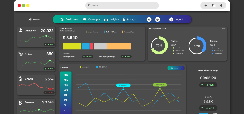This screenshot has height=114, width=244.
Task: Open the Detail link in Employee Worksite
Action: coord(223,28)
